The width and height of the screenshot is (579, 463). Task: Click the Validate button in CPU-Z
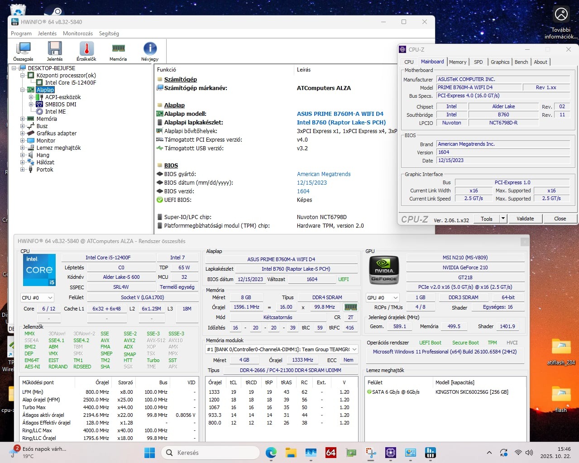point(525,219)
